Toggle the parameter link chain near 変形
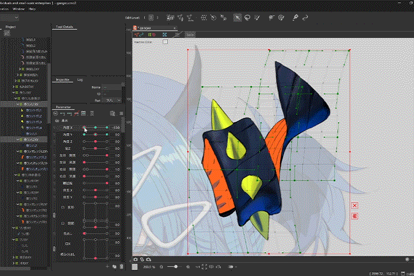Image resolution: width=414 pixels, height=276 pixels. 55,215
